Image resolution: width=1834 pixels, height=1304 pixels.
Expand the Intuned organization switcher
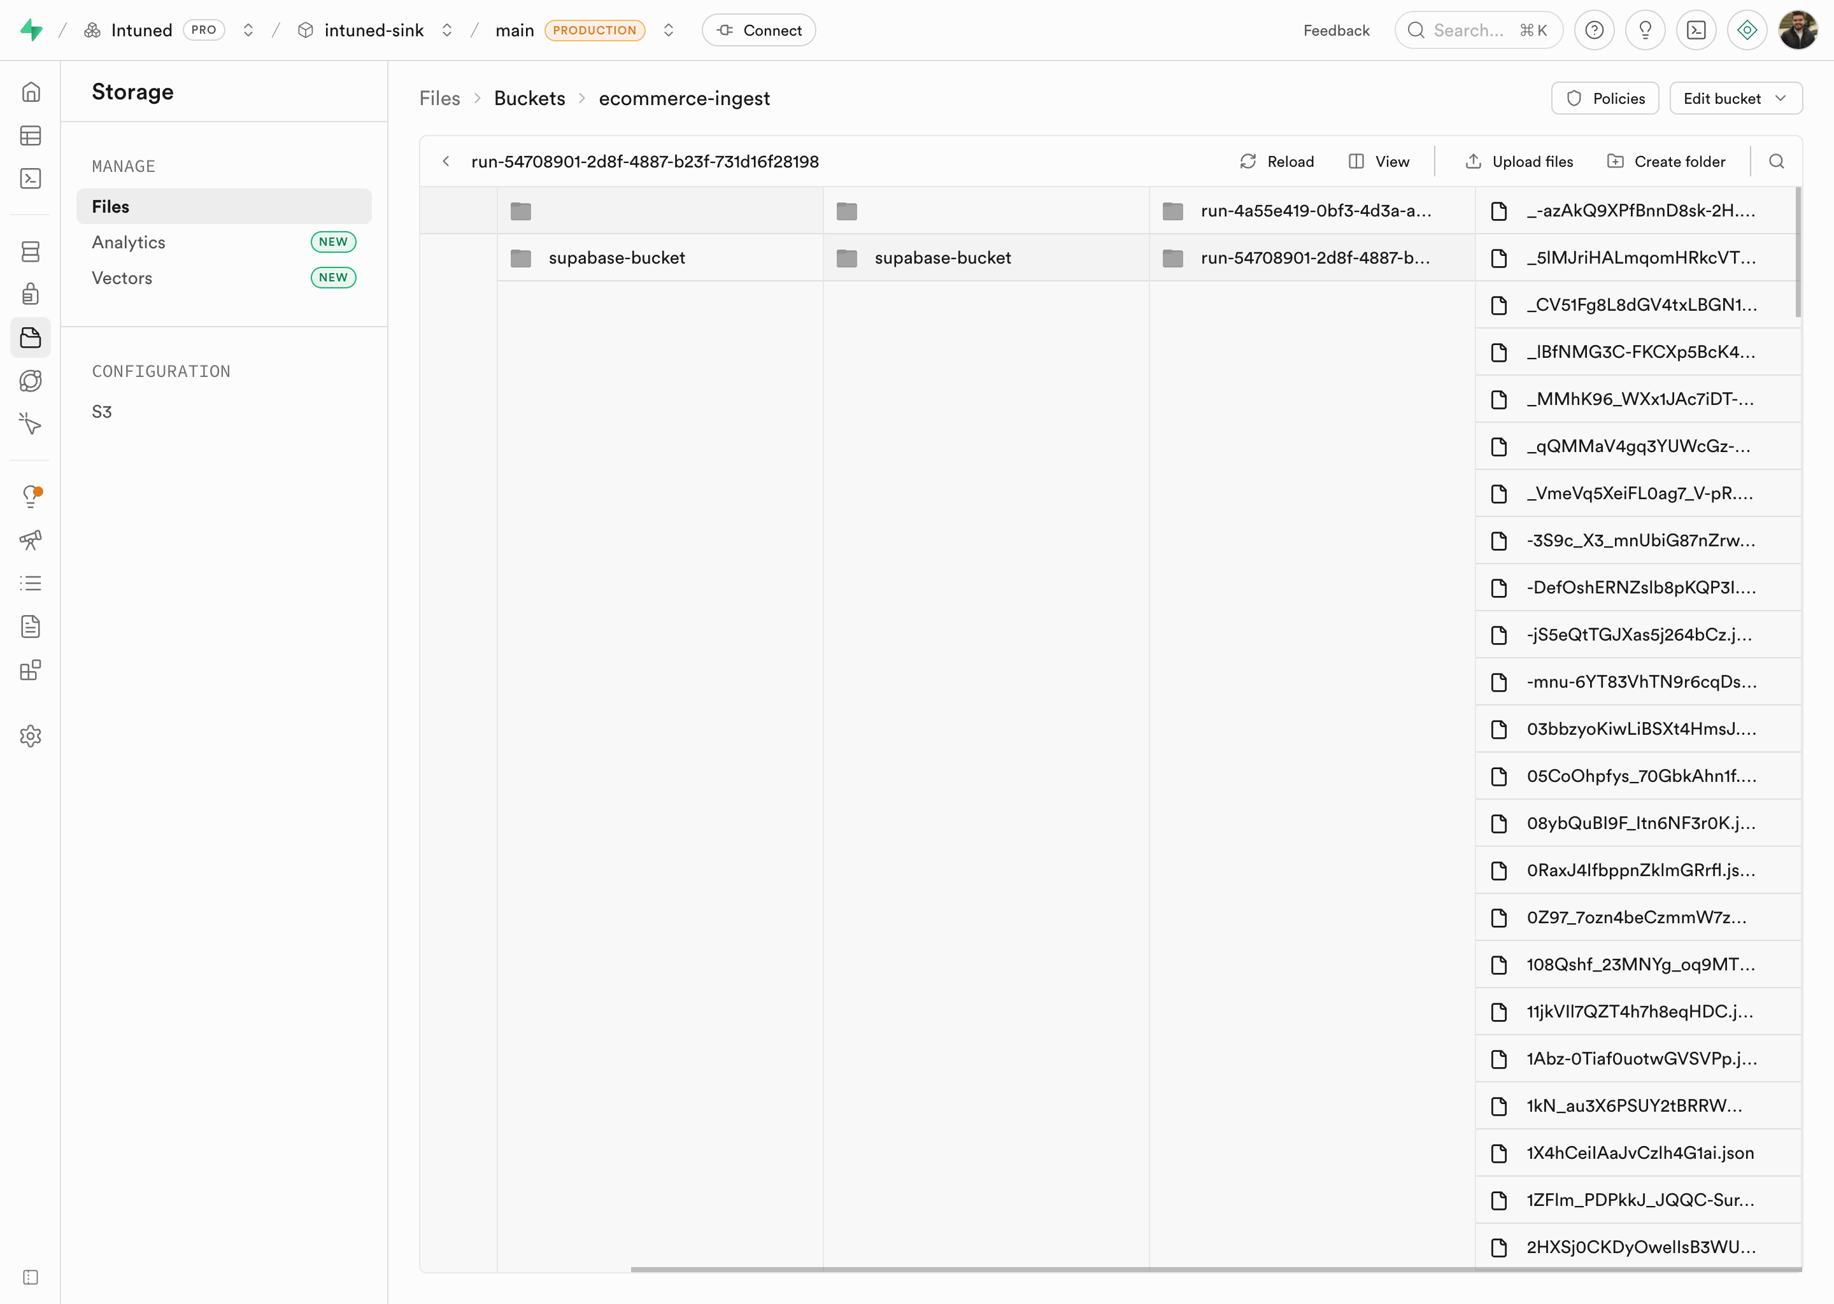[x=248, y=30]
